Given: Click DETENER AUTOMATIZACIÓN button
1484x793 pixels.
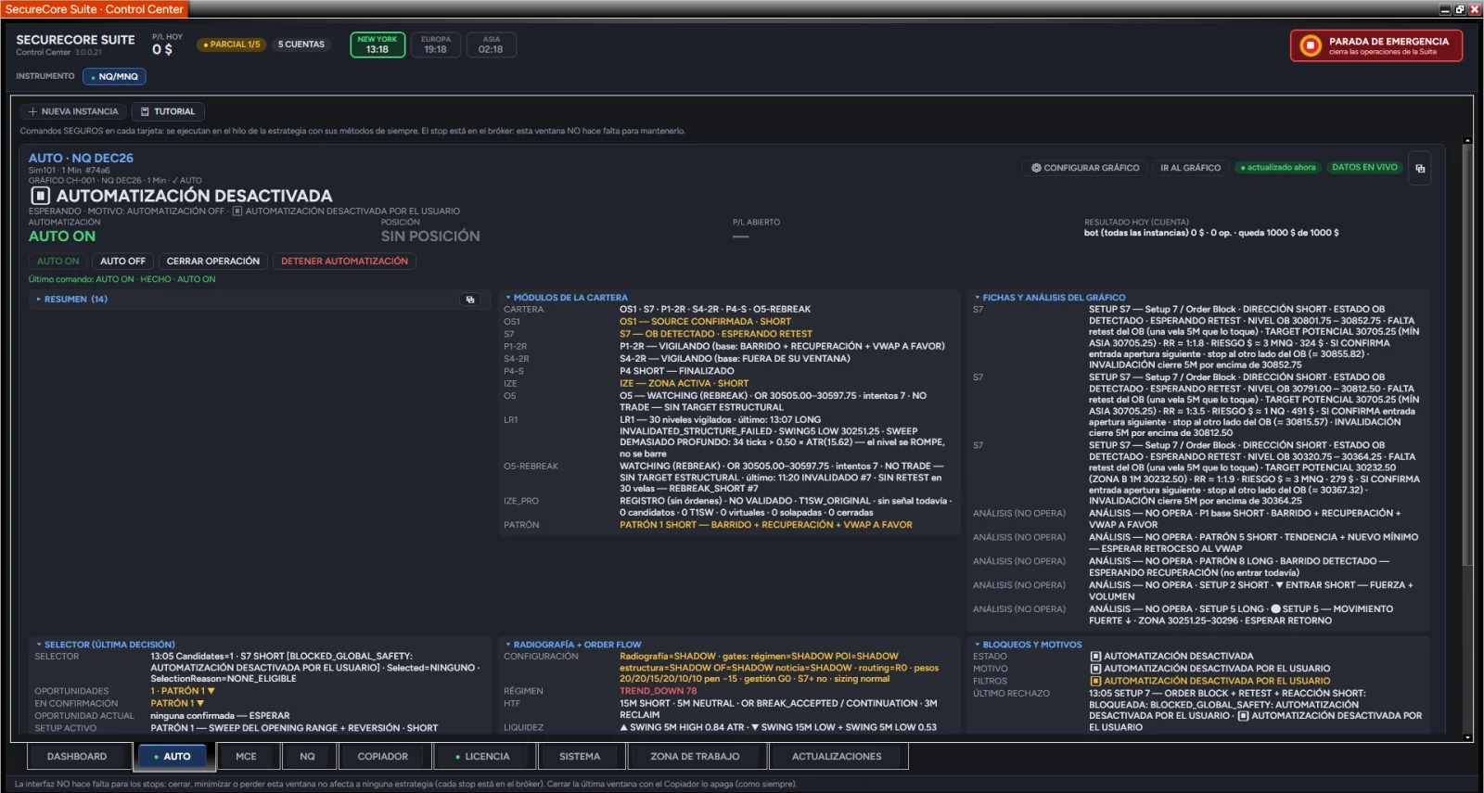Looking at the screenshot, I should (x=344, y=262).
